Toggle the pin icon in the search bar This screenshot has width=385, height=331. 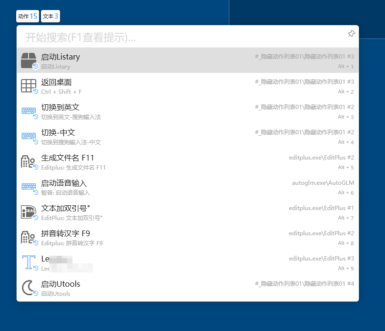click(x=351, y=33)
